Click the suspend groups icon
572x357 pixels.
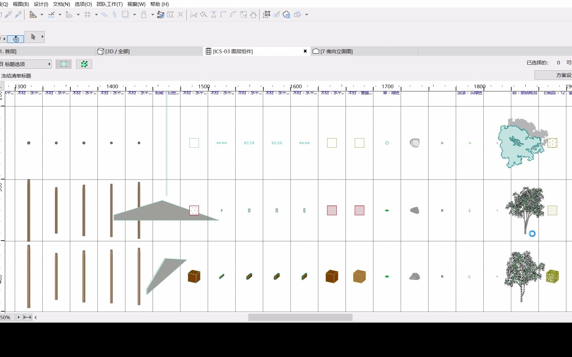click(x=161, y=15)
